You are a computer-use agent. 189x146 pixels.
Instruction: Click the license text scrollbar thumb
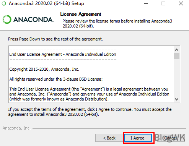[176, 56]
